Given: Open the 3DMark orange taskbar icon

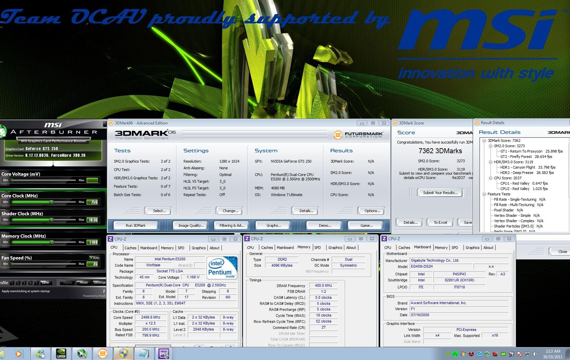Looking at the screenshot, I should click(x=102, y=354).
